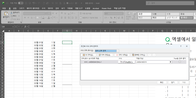Click the Comma Style icon
The image size is (196, 98).
pos(115,18)
